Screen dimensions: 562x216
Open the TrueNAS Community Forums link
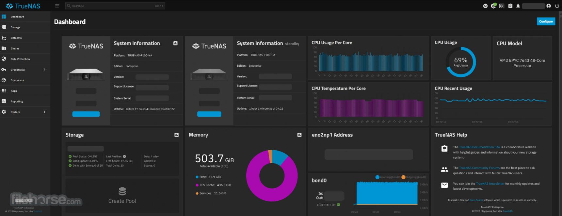pyautogui.click(x=479, y=168)
